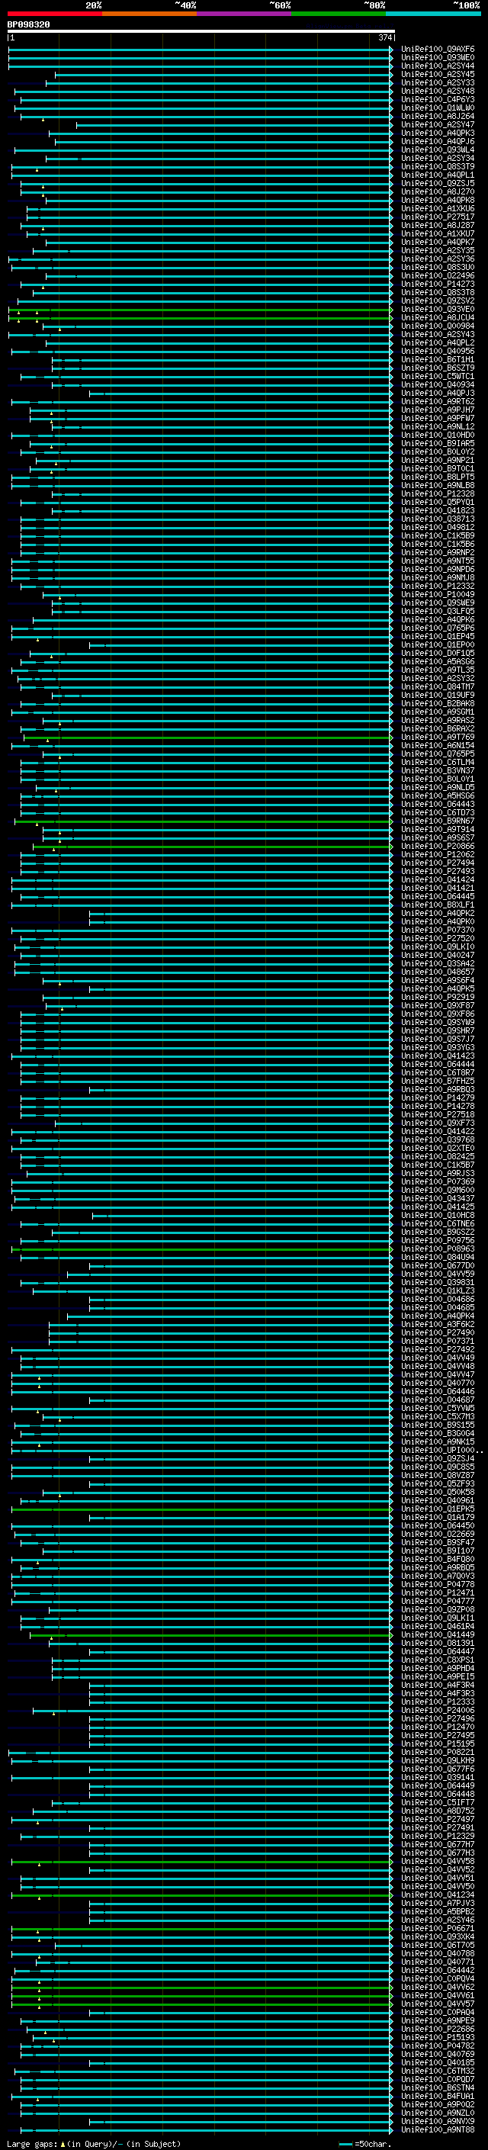The image size is (488, 2150).
Task: Select label UniRef100_Q9ZSV2
Action: pos(438,300)
